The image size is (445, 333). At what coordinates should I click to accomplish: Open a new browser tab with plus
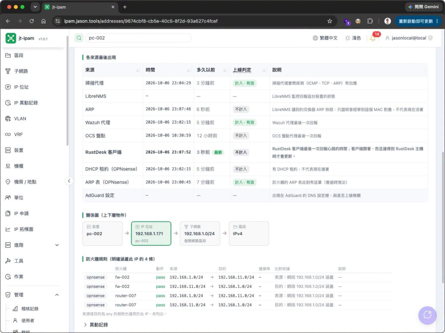pyautogui.click(x=125, y=7)
